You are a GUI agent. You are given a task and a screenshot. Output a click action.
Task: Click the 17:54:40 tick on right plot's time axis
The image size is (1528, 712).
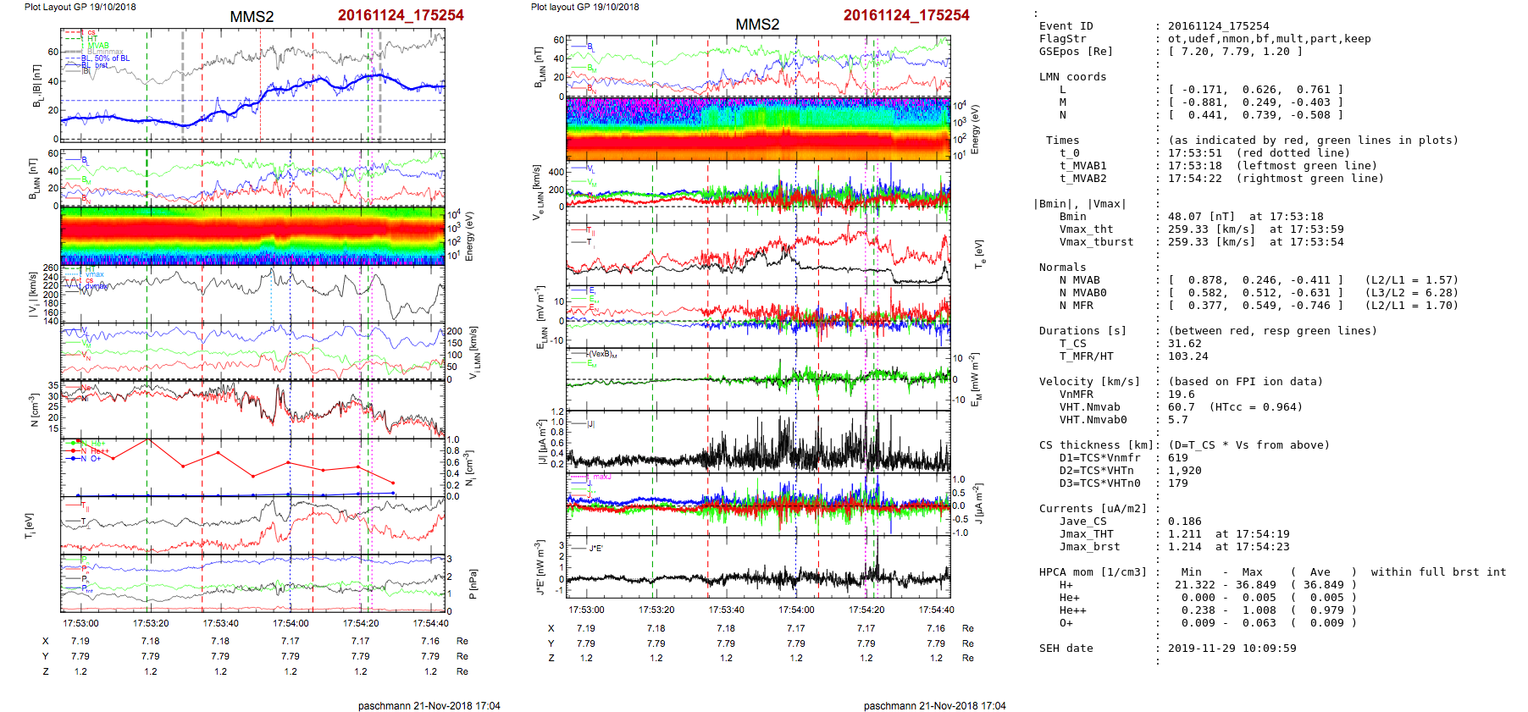(936, 610)
